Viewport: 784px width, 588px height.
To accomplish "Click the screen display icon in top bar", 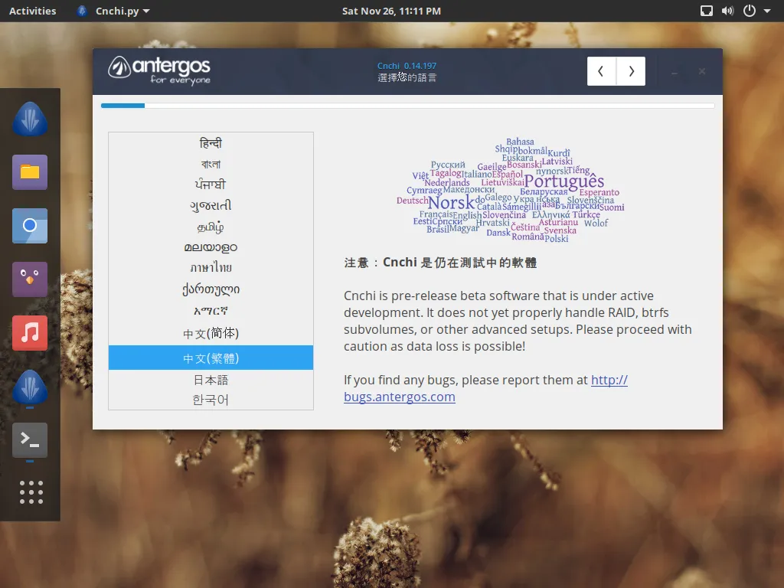I will click(x=706, y=11).
